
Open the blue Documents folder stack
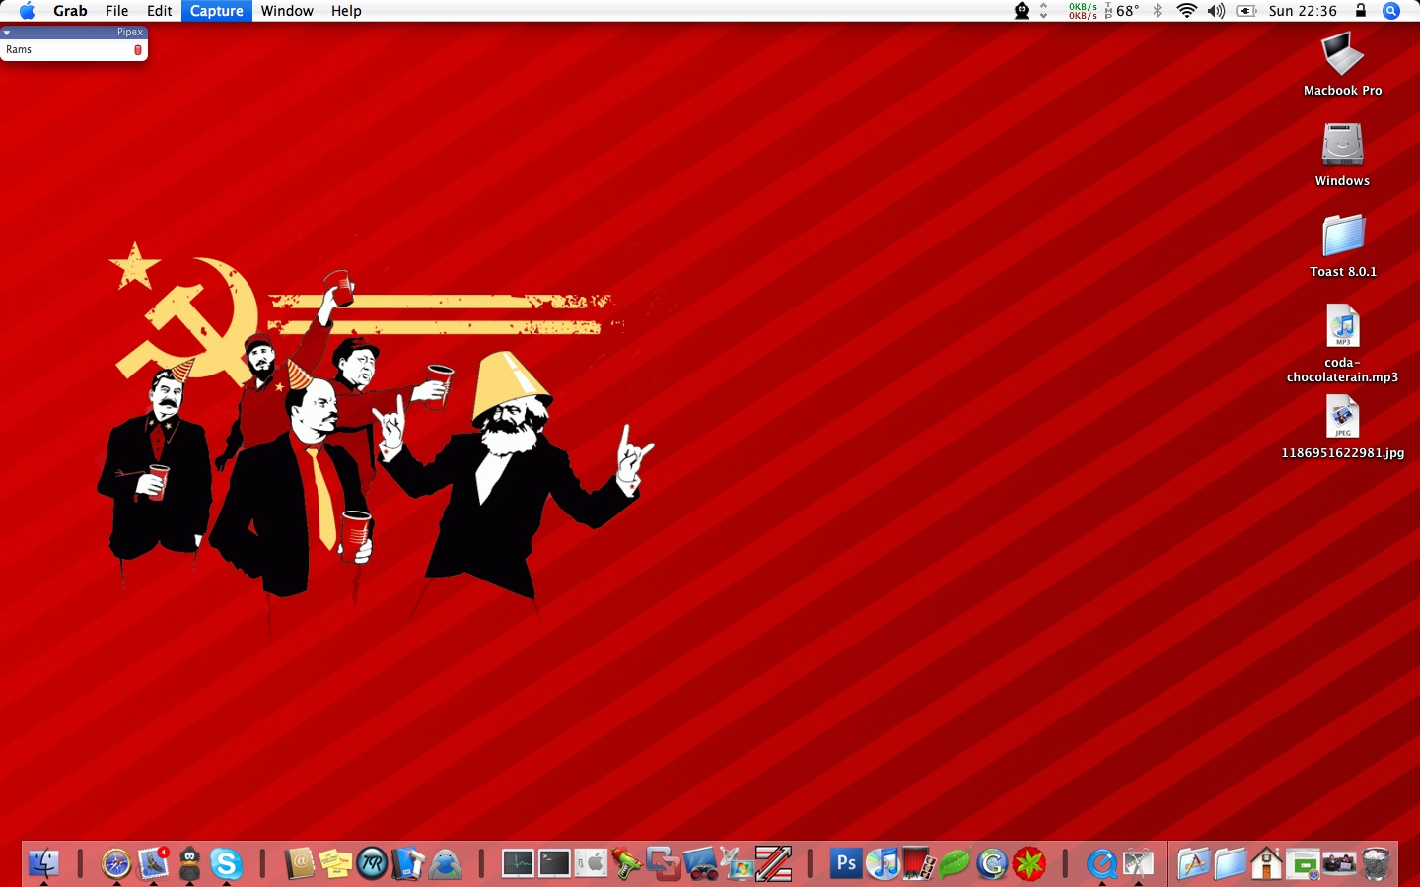[1230, 864]
